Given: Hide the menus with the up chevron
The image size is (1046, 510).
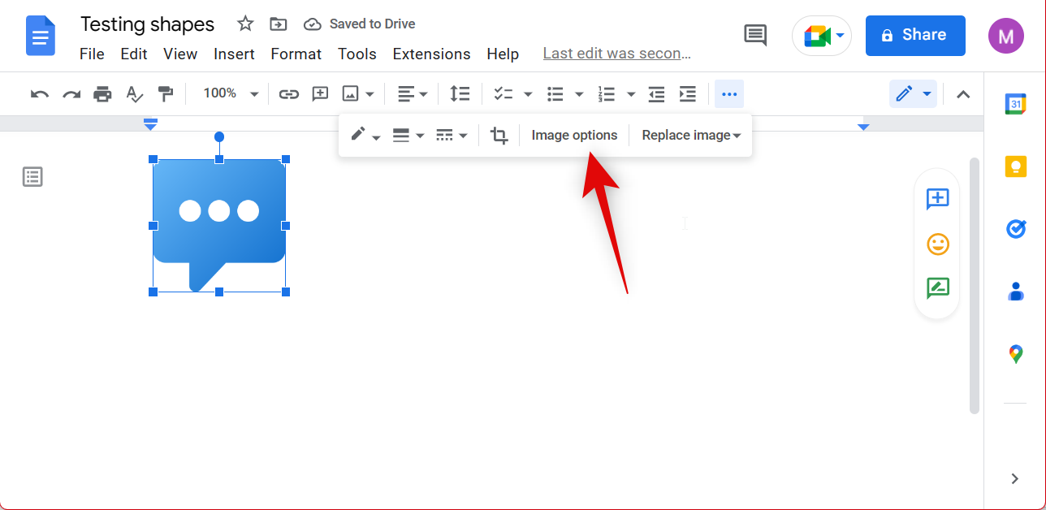Looking at the screenshot, I should point(963,94).
